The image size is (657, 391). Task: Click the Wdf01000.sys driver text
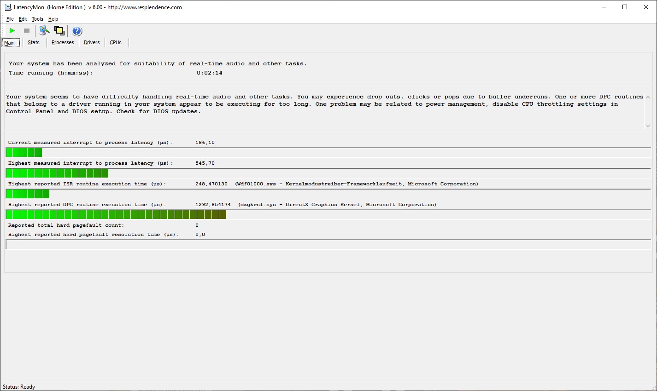tap(357, 184)
